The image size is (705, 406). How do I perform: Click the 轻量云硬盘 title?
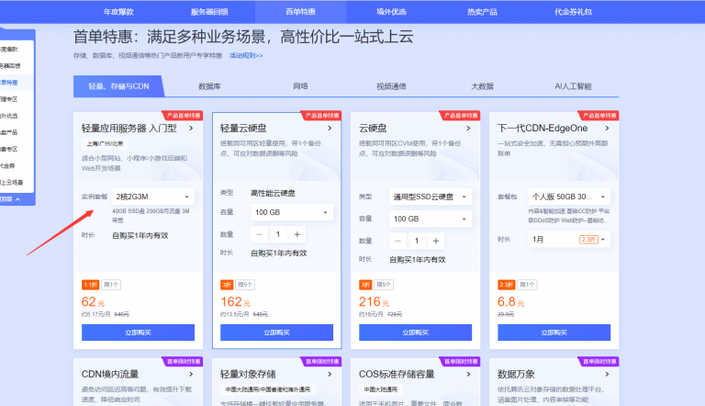243,129
